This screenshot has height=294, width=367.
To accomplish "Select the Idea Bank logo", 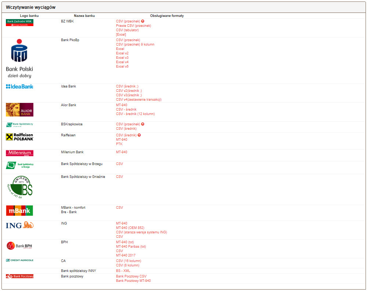I will (20, 86).
